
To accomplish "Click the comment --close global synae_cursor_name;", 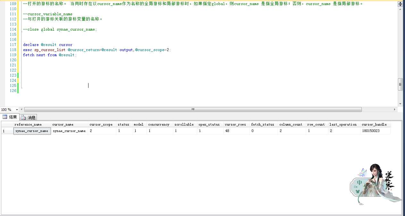I will (60, 29).
